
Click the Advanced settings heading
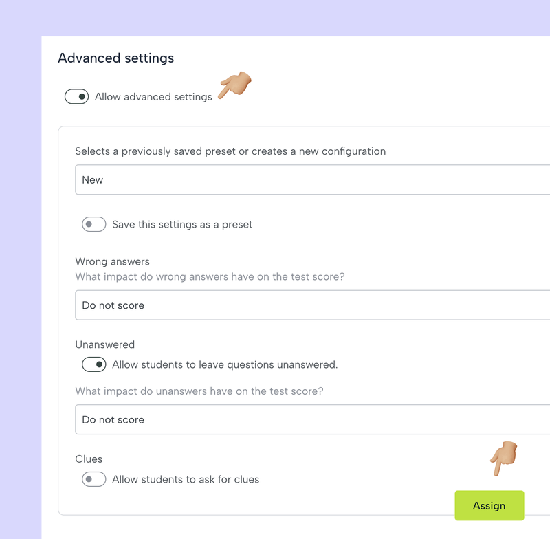115,58
